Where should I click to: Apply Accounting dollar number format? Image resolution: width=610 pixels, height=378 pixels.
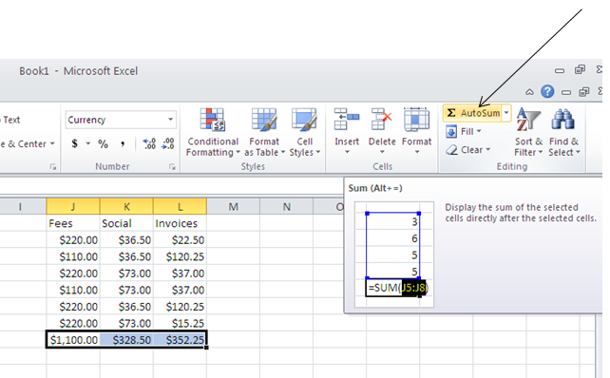[75, 144]
